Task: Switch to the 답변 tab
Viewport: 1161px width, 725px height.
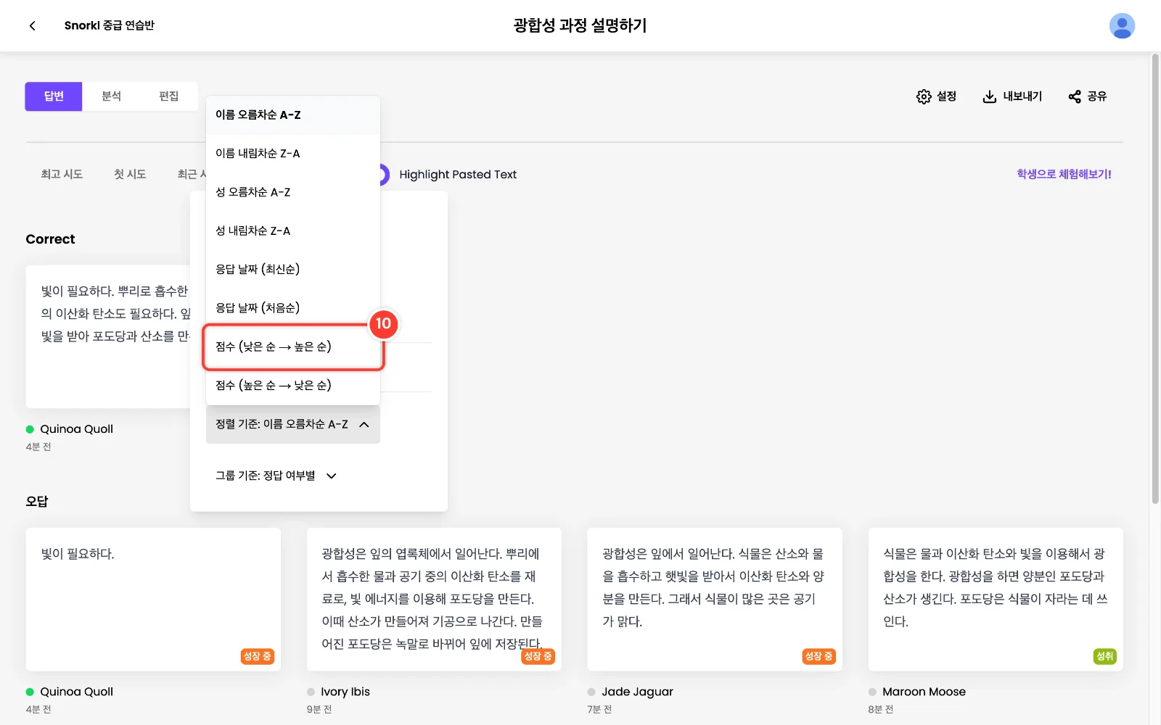Action: (54, 96)
